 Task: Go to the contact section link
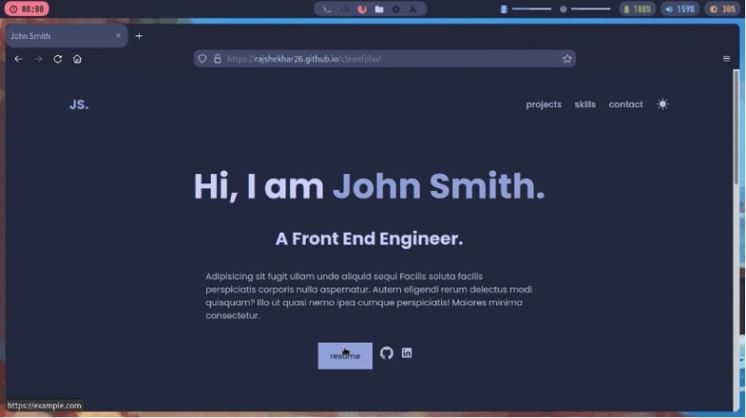(x=626, y=104)
